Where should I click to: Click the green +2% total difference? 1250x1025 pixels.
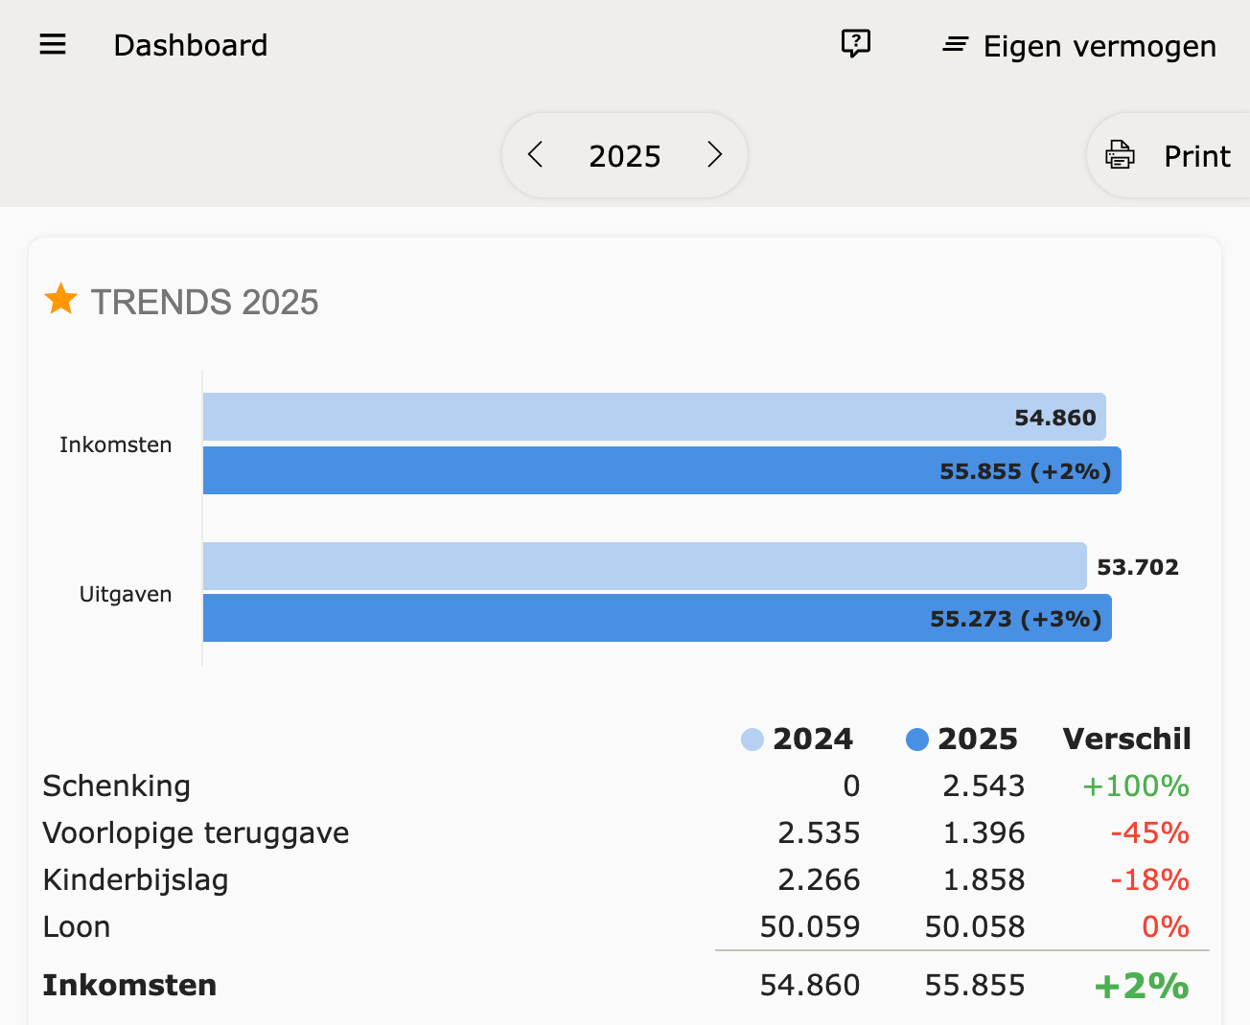[x=1142, y=986]
